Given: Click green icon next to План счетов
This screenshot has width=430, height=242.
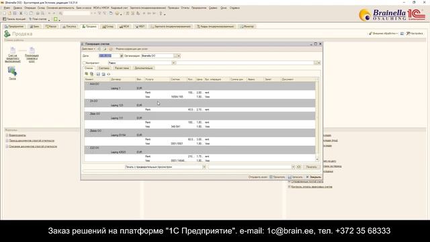Looking at the screenshot, I should 56,19.
